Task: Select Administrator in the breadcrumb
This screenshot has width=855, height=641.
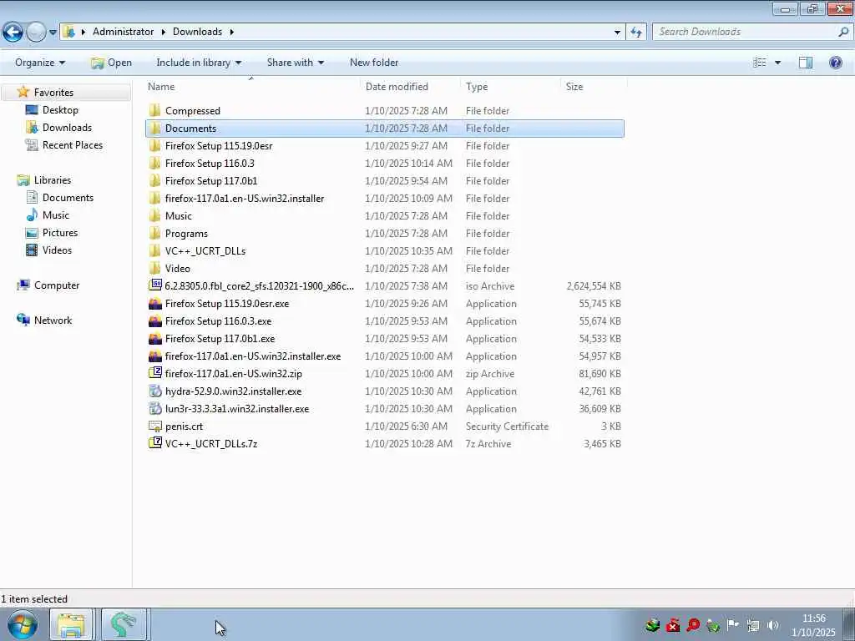Action: pyautogui.click(x=124, y=32)
